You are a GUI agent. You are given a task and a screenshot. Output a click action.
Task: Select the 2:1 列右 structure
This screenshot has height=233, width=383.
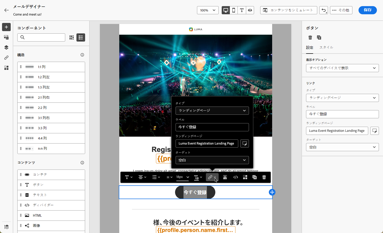coord(51,97)
